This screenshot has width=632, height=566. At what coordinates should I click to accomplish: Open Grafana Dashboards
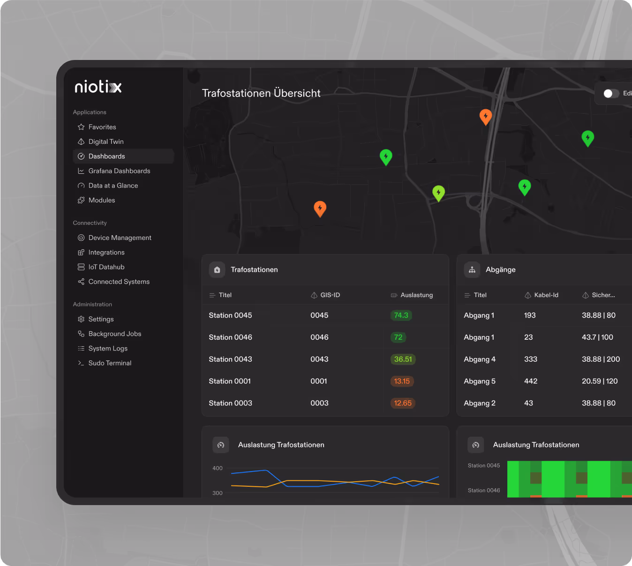119,171
